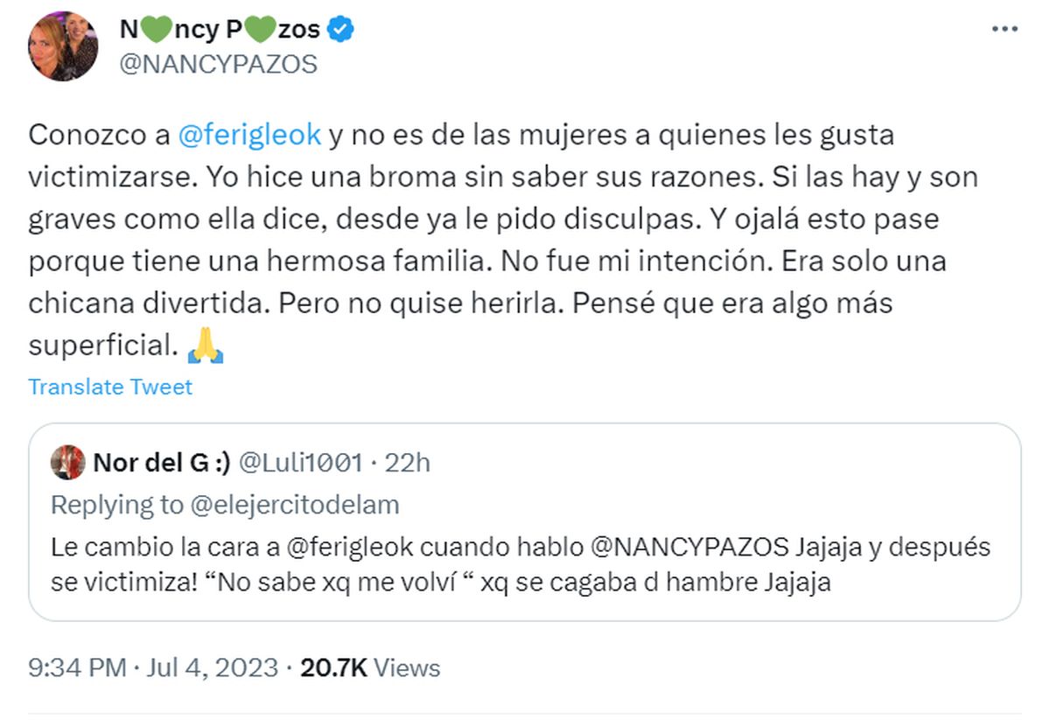Click the 22h timestamp on quoted tweet
The image size is (1050, 720).
408,463
